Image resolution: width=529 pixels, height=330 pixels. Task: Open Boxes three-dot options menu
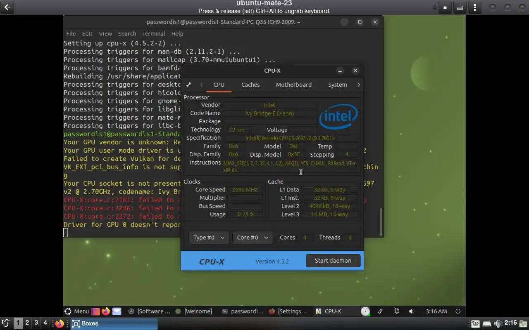tap(475, 7)
